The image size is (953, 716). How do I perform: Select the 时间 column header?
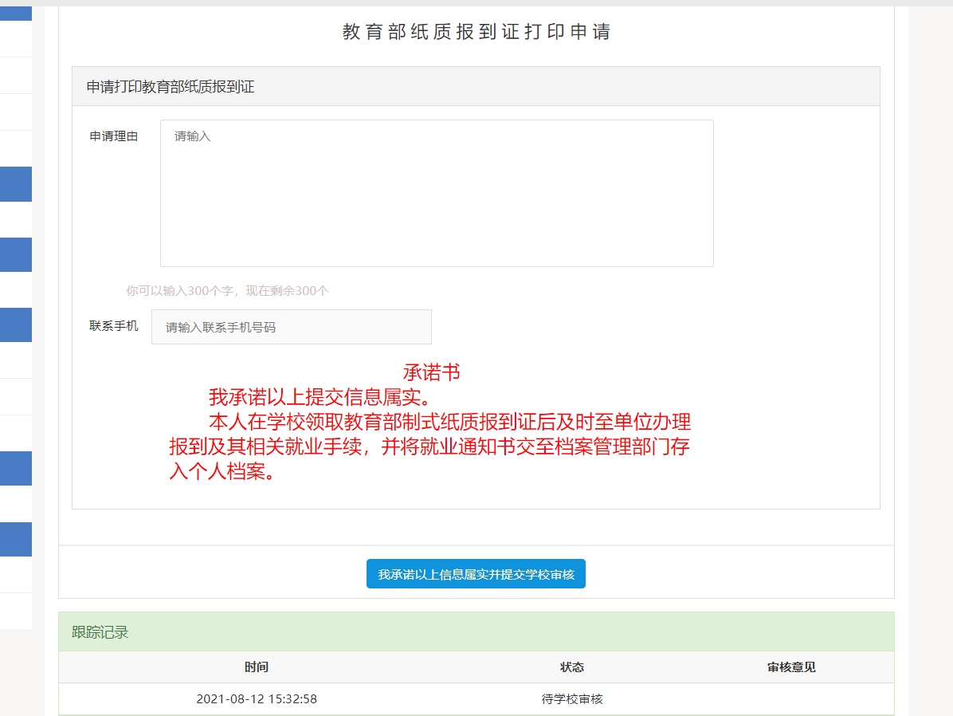pos(257,667)
